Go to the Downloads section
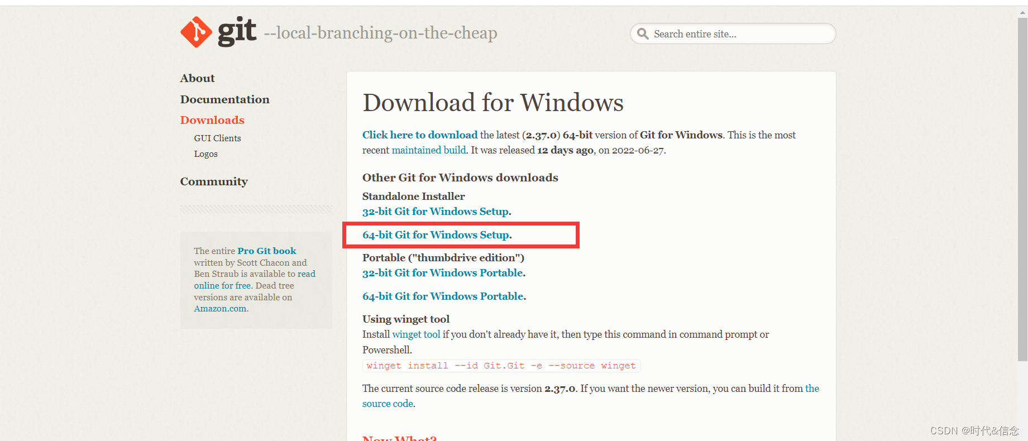 pyautogui.click(x=212, y=120)
